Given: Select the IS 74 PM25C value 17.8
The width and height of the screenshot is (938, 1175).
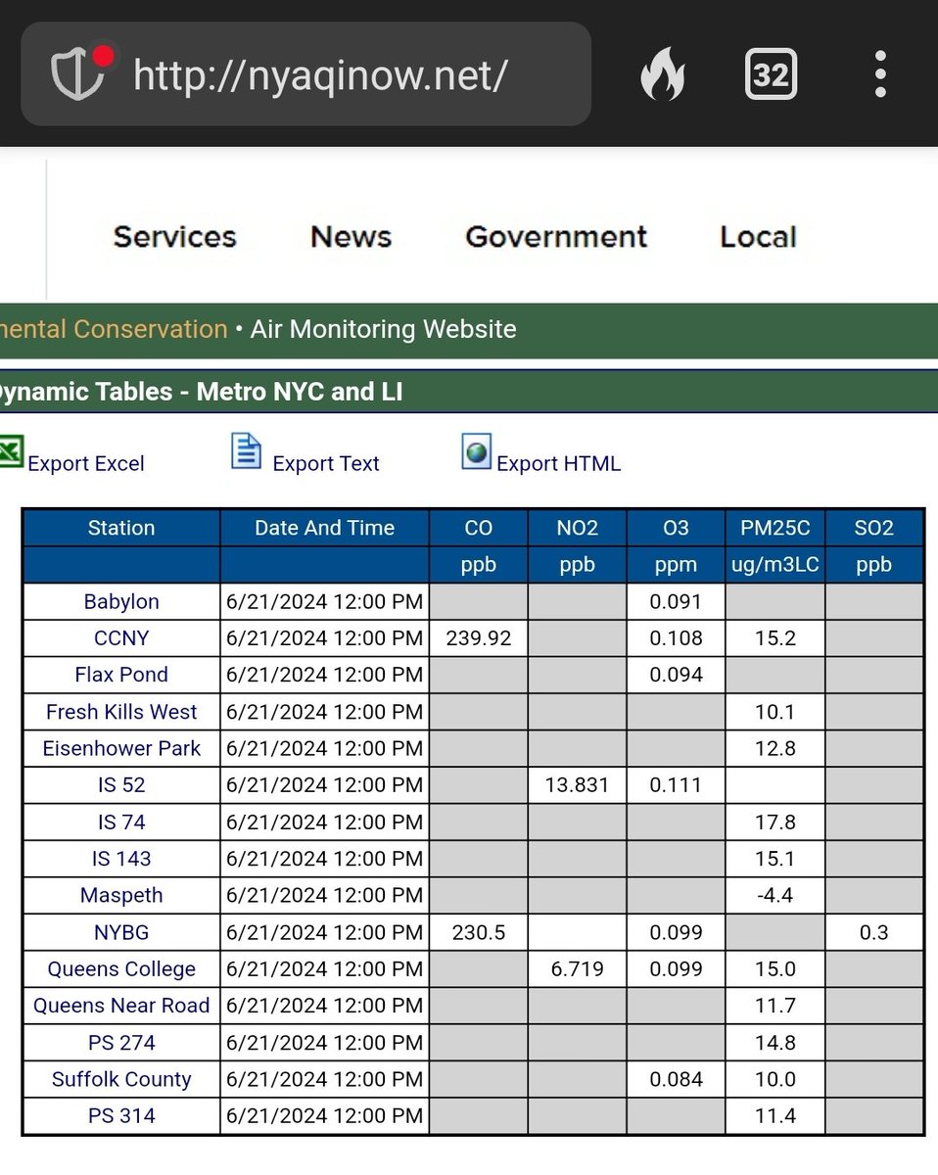Looking at the screenshot, I should [774, 822].
